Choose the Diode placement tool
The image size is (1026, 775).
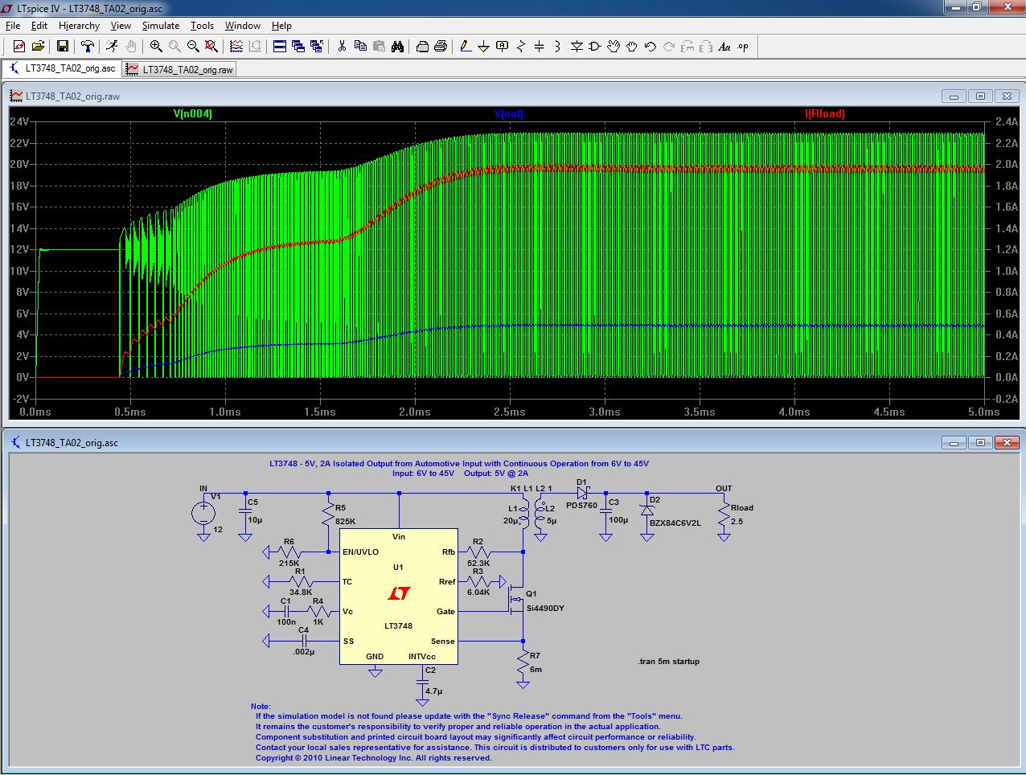pyautogui.click(x=577, y=47)
